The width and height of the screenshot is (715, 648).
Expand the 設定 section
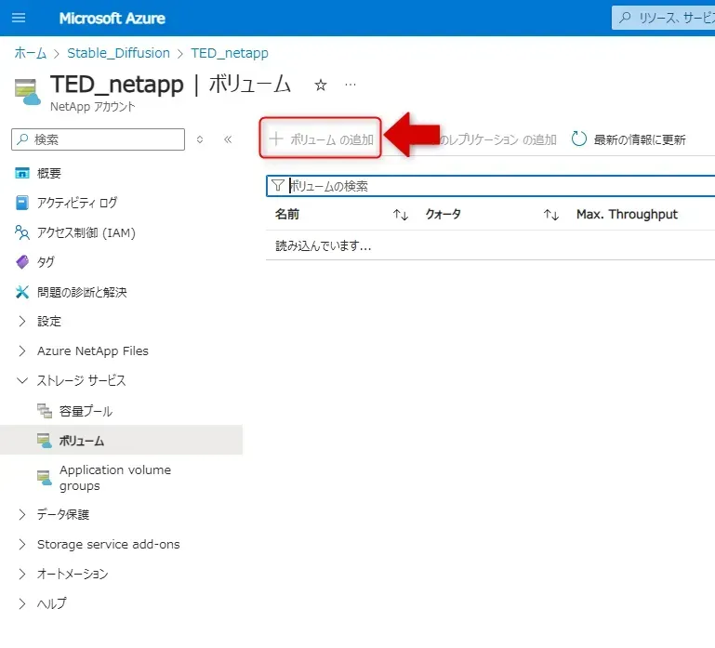tap(22, 322)
